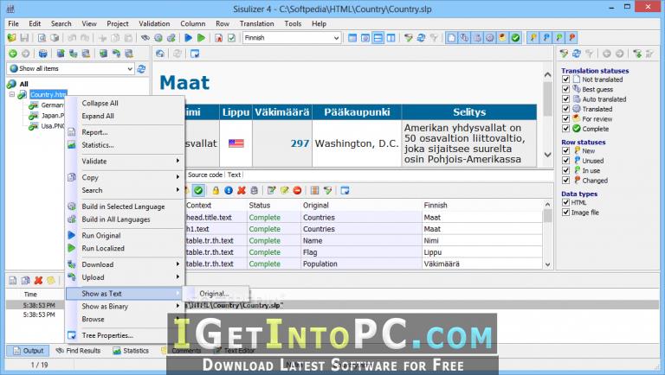Toggle the red Changed row status pin icon
The image size is (665, 375).
pyautogui.click(x=572, y=38)
